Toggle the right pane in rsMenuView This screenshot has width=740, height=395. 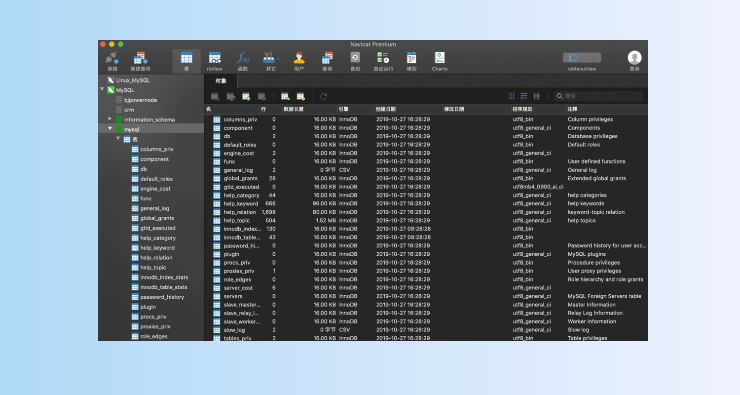[x=592, y=58]
